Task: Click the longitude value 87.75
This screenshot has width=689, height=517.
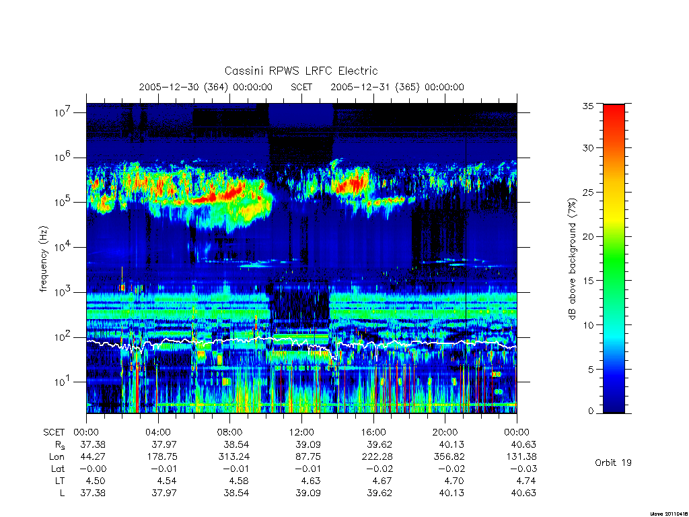Action: point(308,457)
